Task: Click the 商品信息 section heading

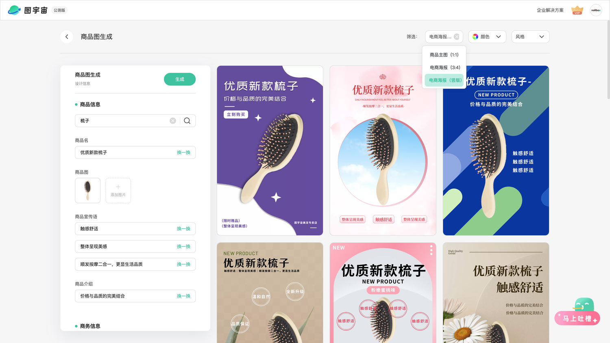Action: tap(90, 104)
